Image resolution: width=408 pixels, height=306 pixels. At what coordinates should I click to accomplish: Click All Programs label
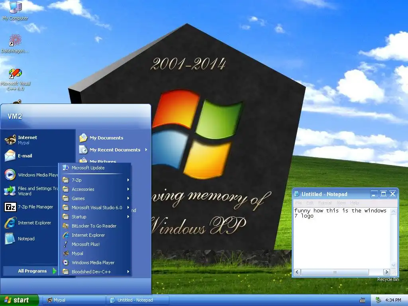(x=32, y=271)
